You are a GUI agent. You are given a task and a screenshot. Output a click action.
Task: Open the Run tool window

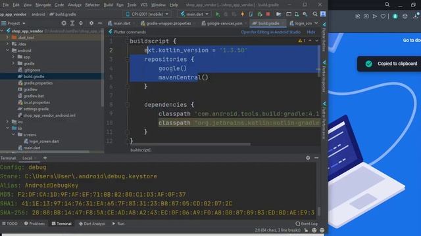[x=118, y=224]
